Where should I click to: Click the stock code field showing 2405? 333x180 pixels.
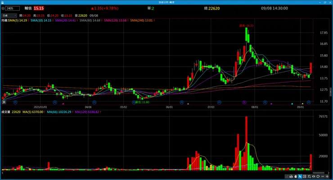tap(13, 9)
